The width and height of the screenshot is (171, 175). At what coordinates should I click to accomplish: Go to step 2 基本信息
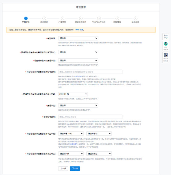pos(44,20)
